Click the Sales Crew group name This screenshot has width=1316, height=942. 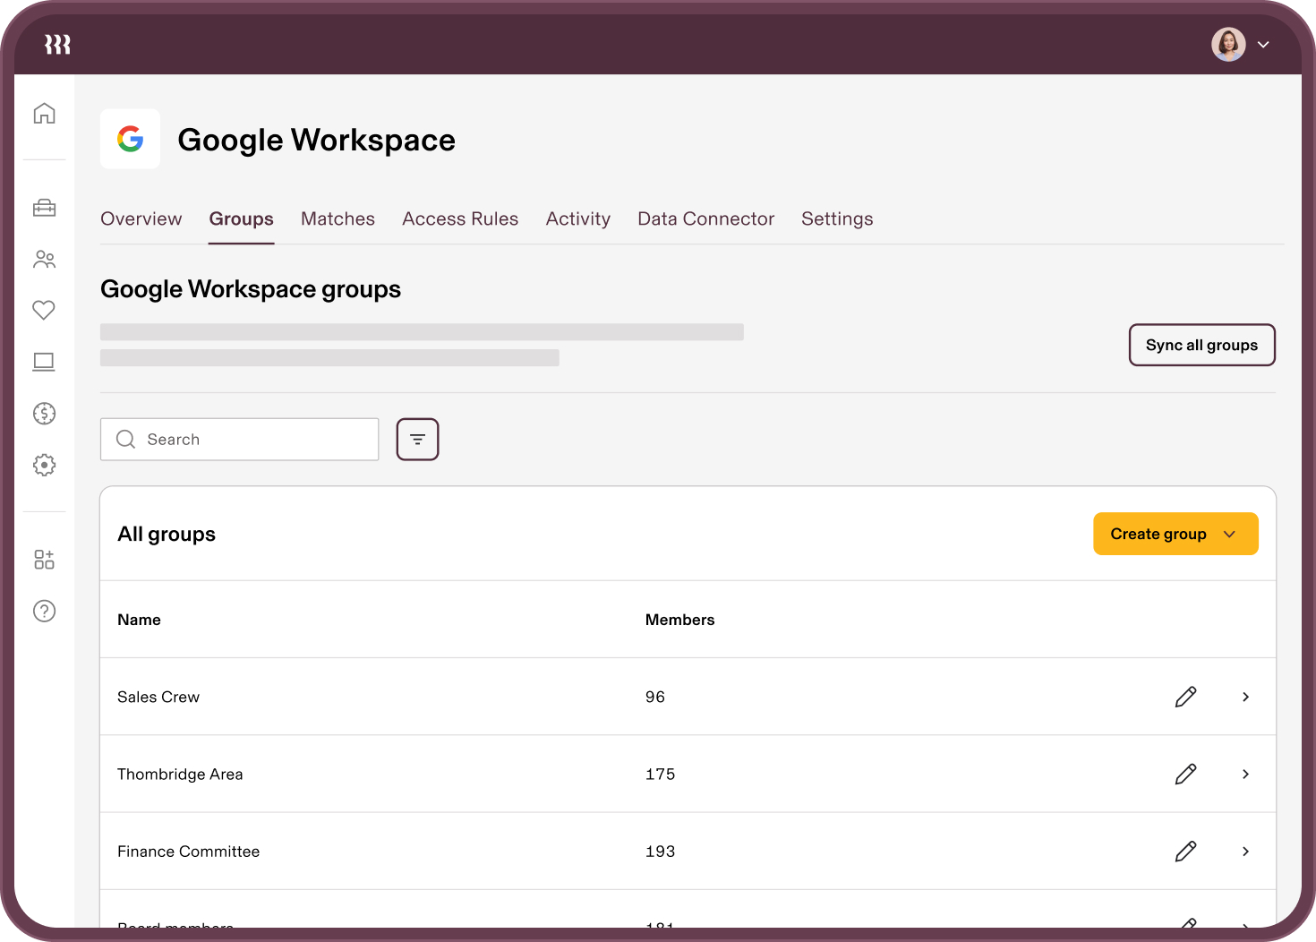point(158,697)
